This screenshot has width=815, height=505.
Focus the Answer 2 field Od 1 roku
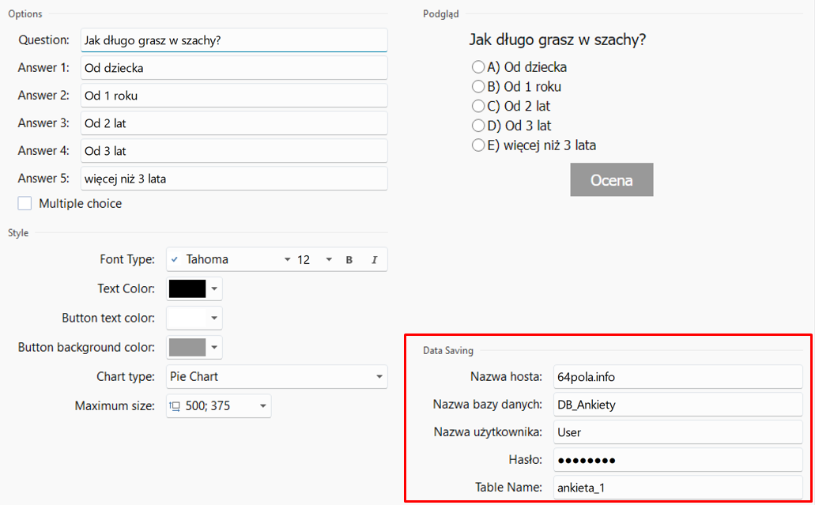pyautogui.click(x=234, y=96)
